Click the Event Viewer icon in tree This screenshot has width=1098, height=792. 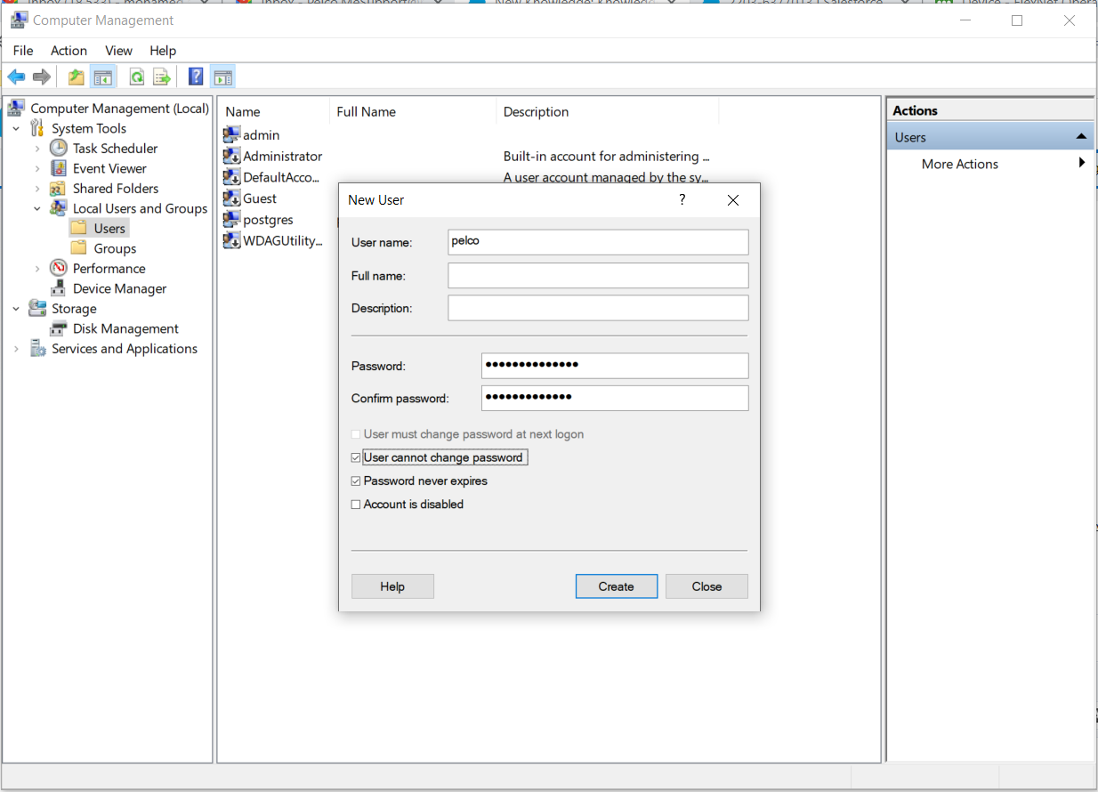click(x=58, y=168)
